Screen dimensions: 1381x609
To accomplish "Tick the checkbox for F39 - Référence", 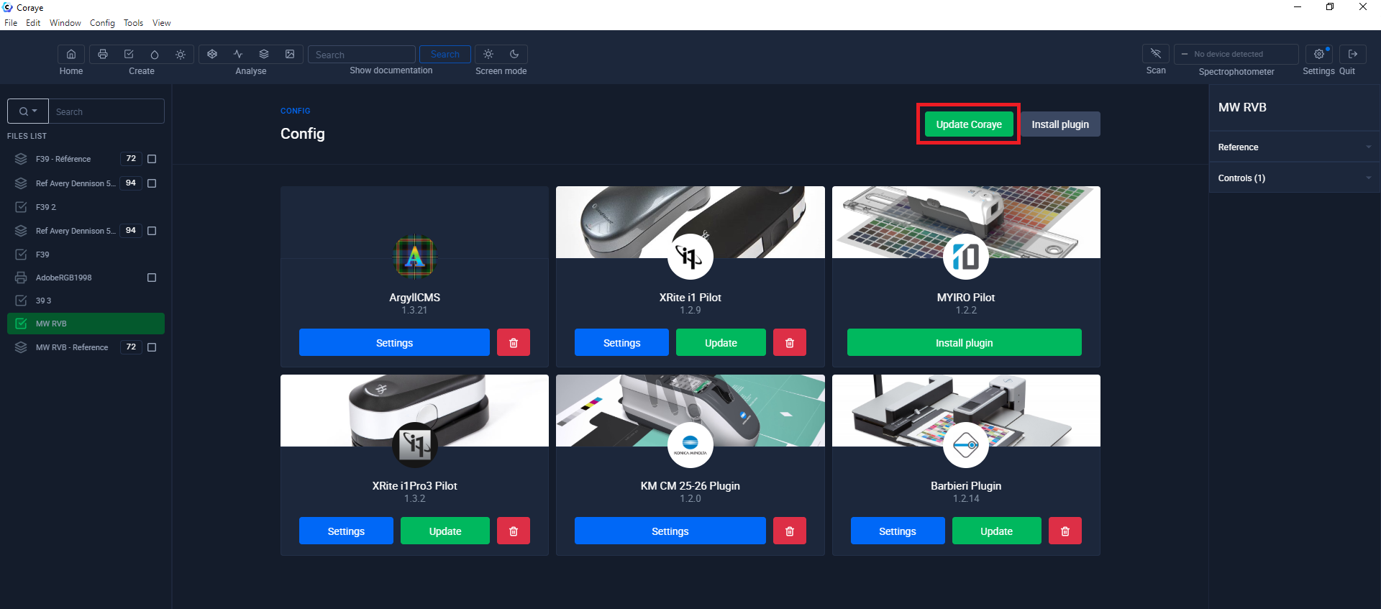I will tap(152, 159).
